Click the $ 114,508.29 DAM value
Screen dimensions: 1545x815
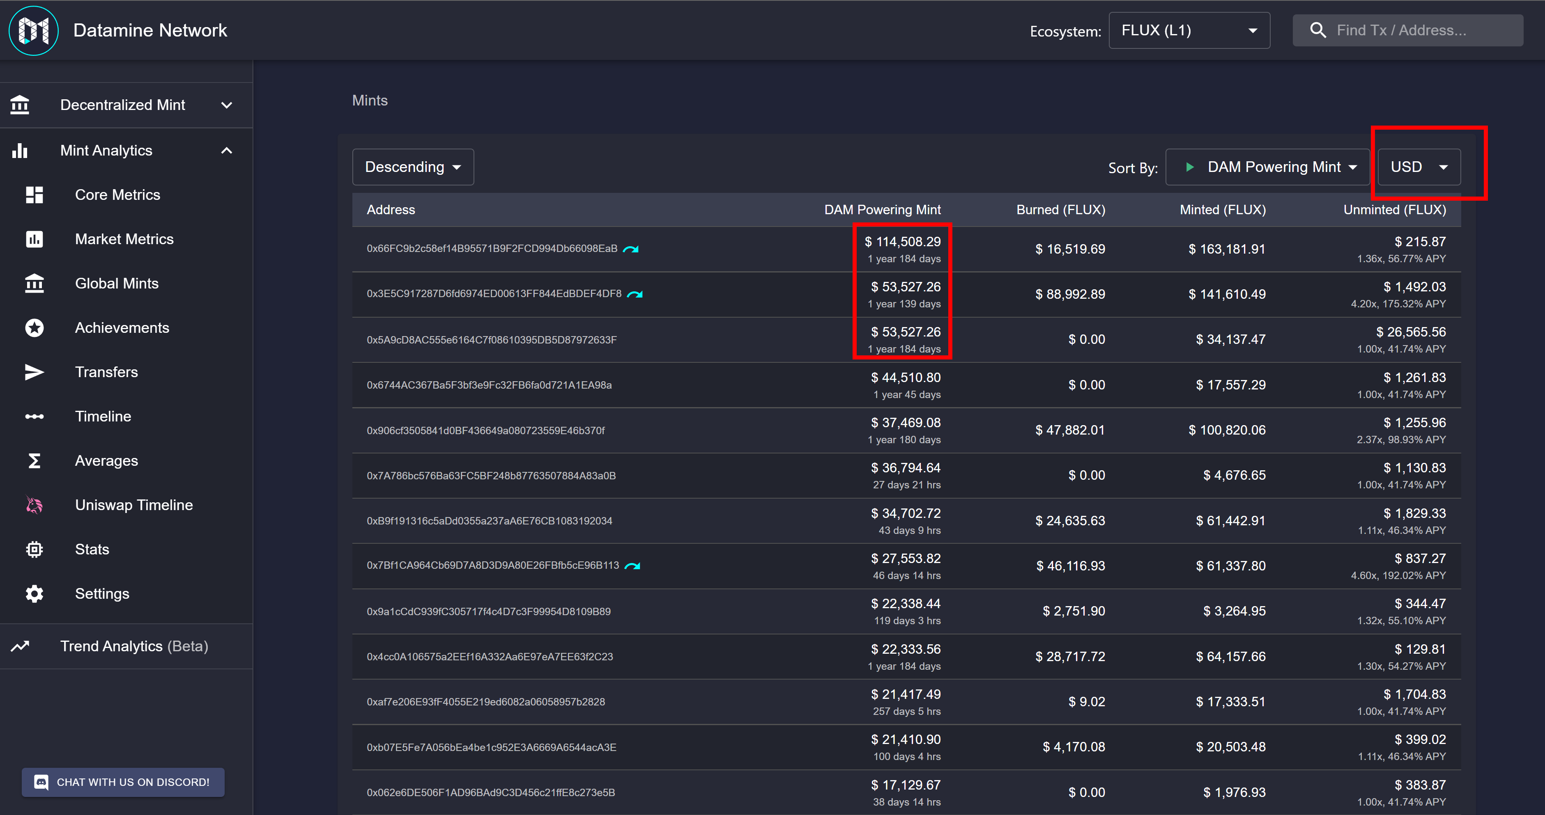[x=903, y=241]
